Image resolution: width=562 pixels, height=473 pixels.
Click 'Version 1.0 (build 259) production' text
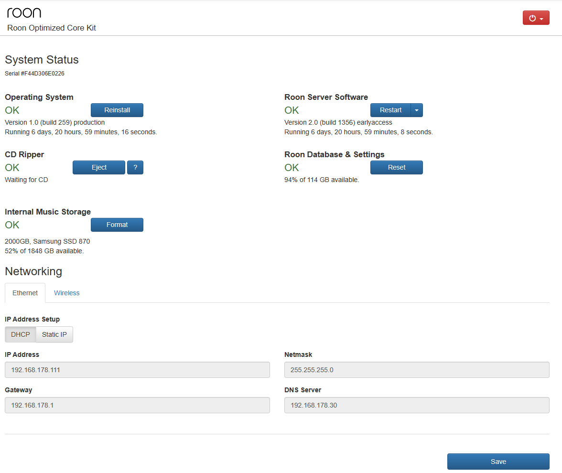54,122
